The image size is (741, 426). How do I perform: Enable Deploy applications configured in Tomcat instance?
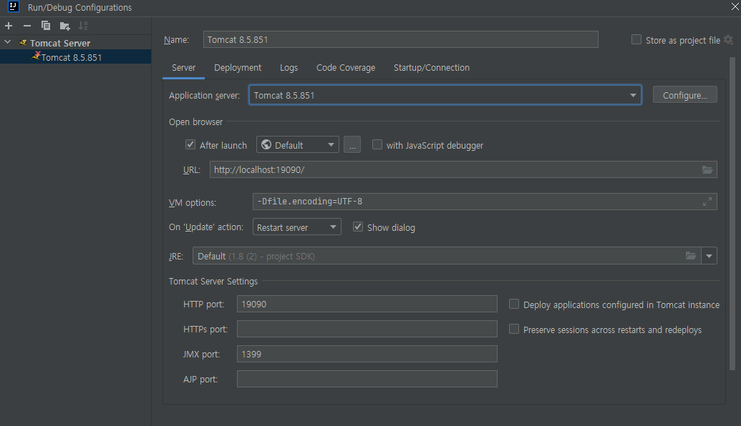coord(514,304)
